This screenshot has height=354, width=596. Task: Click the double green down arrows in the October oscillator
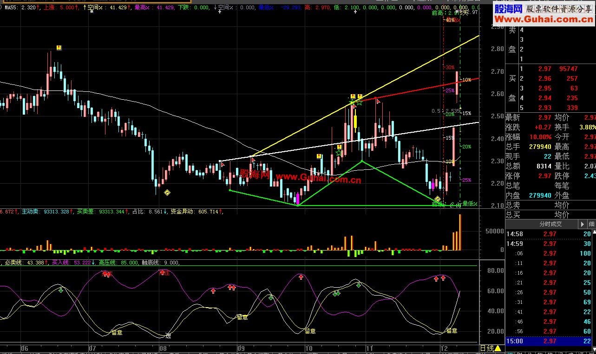tap(337, 293)
